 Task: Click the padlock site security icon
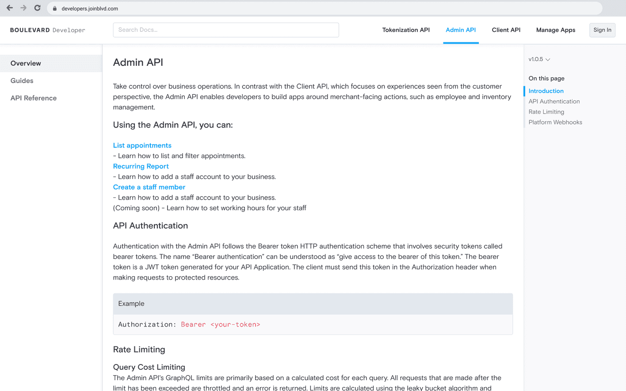(55, 8)
